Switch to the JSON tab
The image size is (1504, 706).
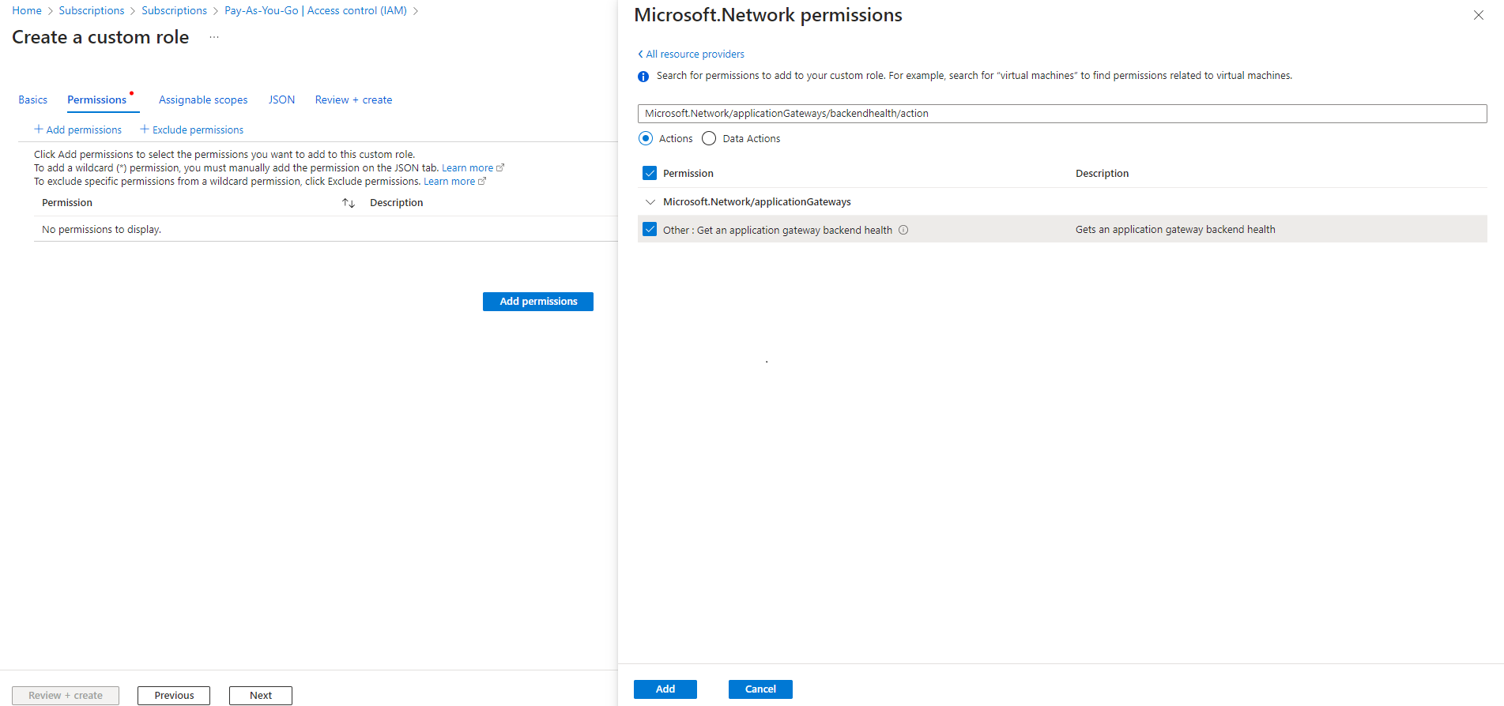(x=281, y=100)
